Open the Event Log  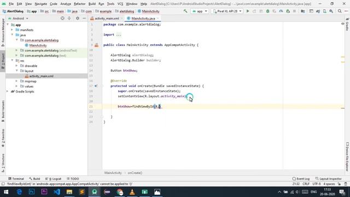[x=301, y=179]
